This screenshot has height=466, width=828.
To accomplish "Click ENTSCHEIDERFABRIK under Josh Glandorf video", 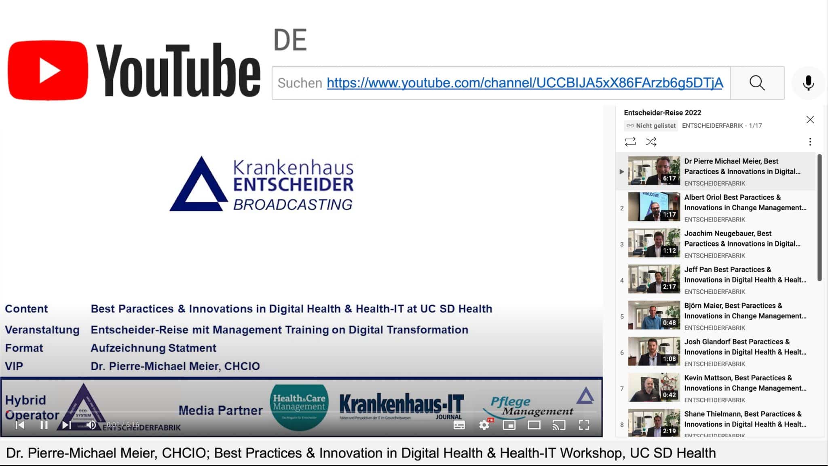I will pos(714,364).
